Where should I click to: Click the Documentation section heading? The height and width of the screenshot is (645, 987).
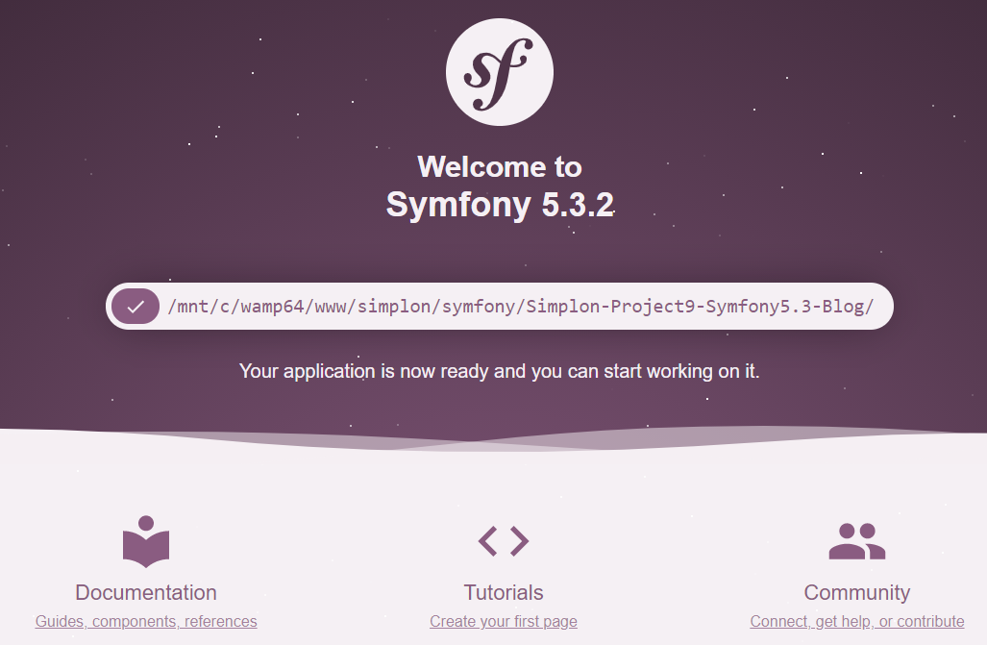click(145, 592)
